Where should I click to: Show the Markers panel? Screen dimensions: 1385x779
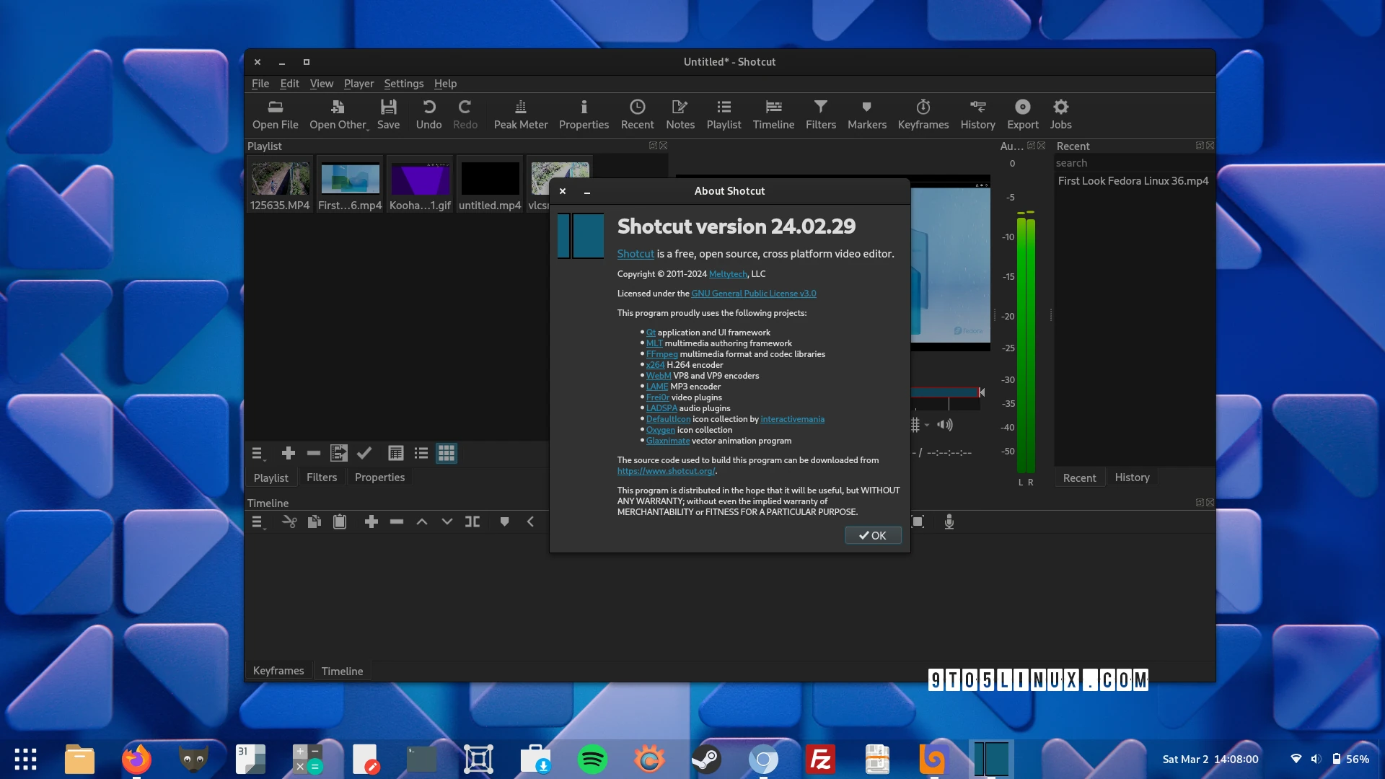pos(866,114)
